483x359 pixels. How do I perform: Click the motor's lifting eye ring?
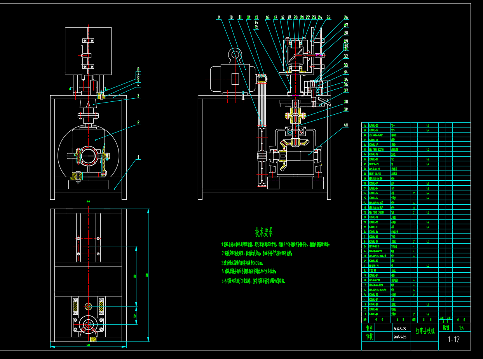click(235, 55)
